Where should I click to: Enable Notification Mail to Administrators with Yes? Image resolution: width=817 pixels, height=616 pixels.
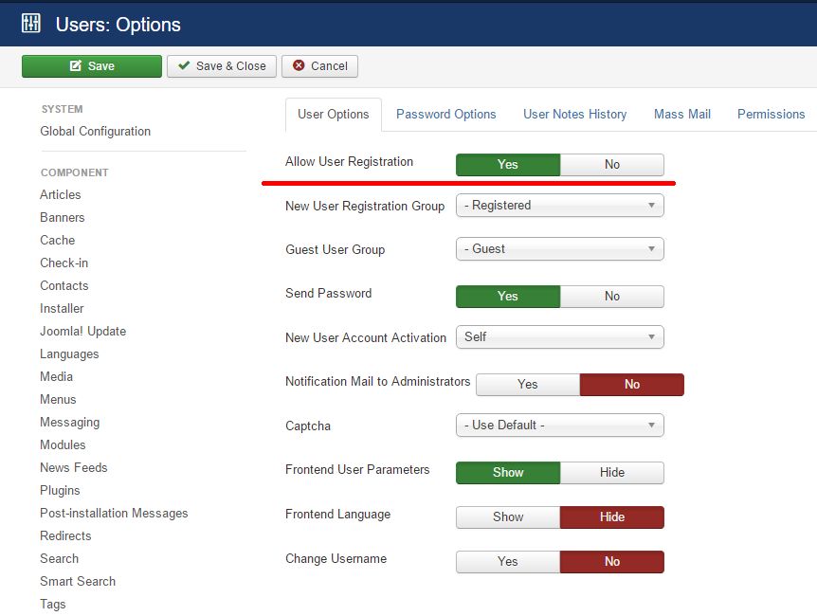[527, 385]
